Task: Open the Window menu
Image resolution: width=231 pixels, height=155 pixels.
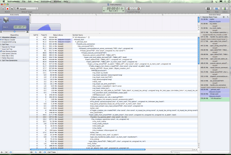Action: click(57, 1)
